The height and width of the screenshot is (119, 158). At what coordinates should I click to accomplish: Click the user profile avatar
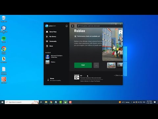47,26
